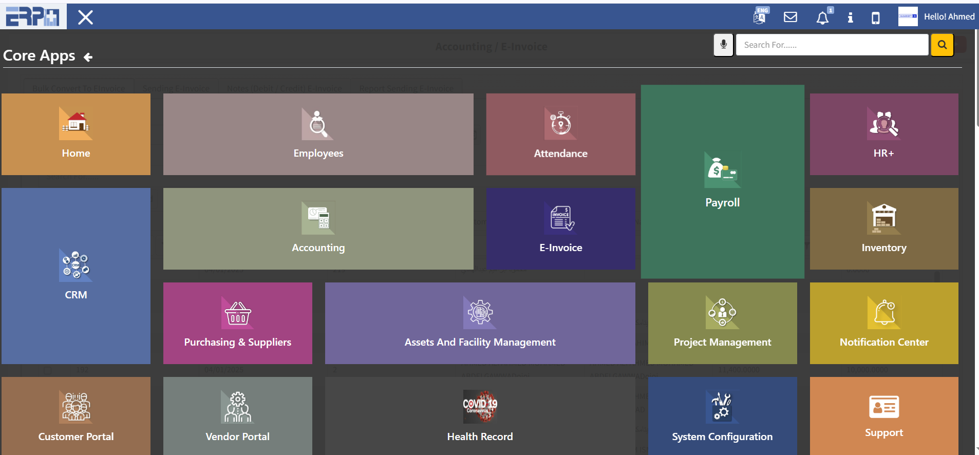Launch Purchasing & Suppliers tile
Screen dimensions: 979x455
[237, 323]
